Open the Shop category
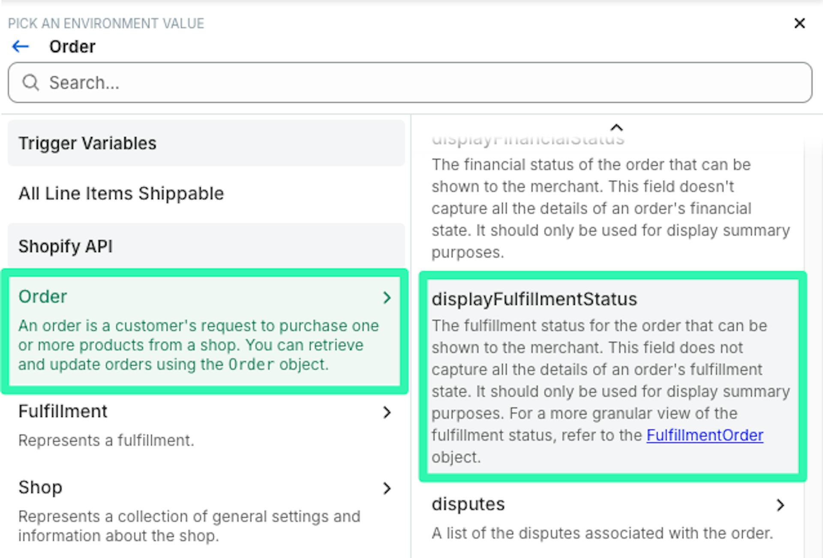The height and width of the screenshot is (558, 823). (x=40, y=487)
